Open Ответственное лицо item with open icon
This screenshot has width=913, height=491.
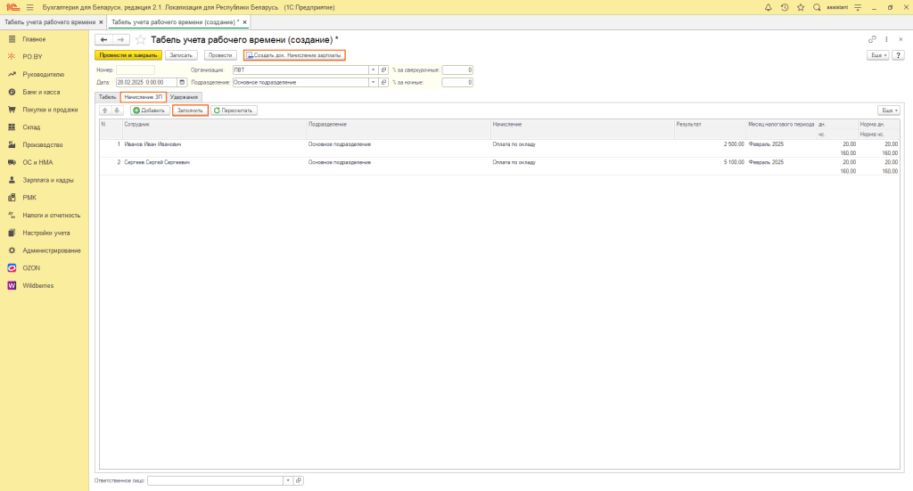[299, 480]
